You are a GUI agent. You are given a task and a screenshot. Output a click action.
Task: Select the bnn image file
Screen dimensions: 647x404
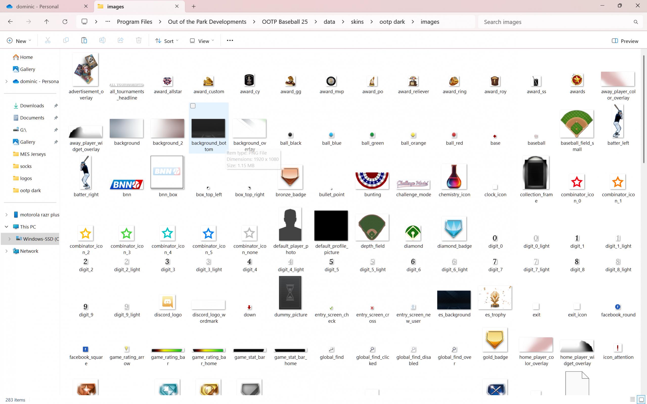[126, 184]
